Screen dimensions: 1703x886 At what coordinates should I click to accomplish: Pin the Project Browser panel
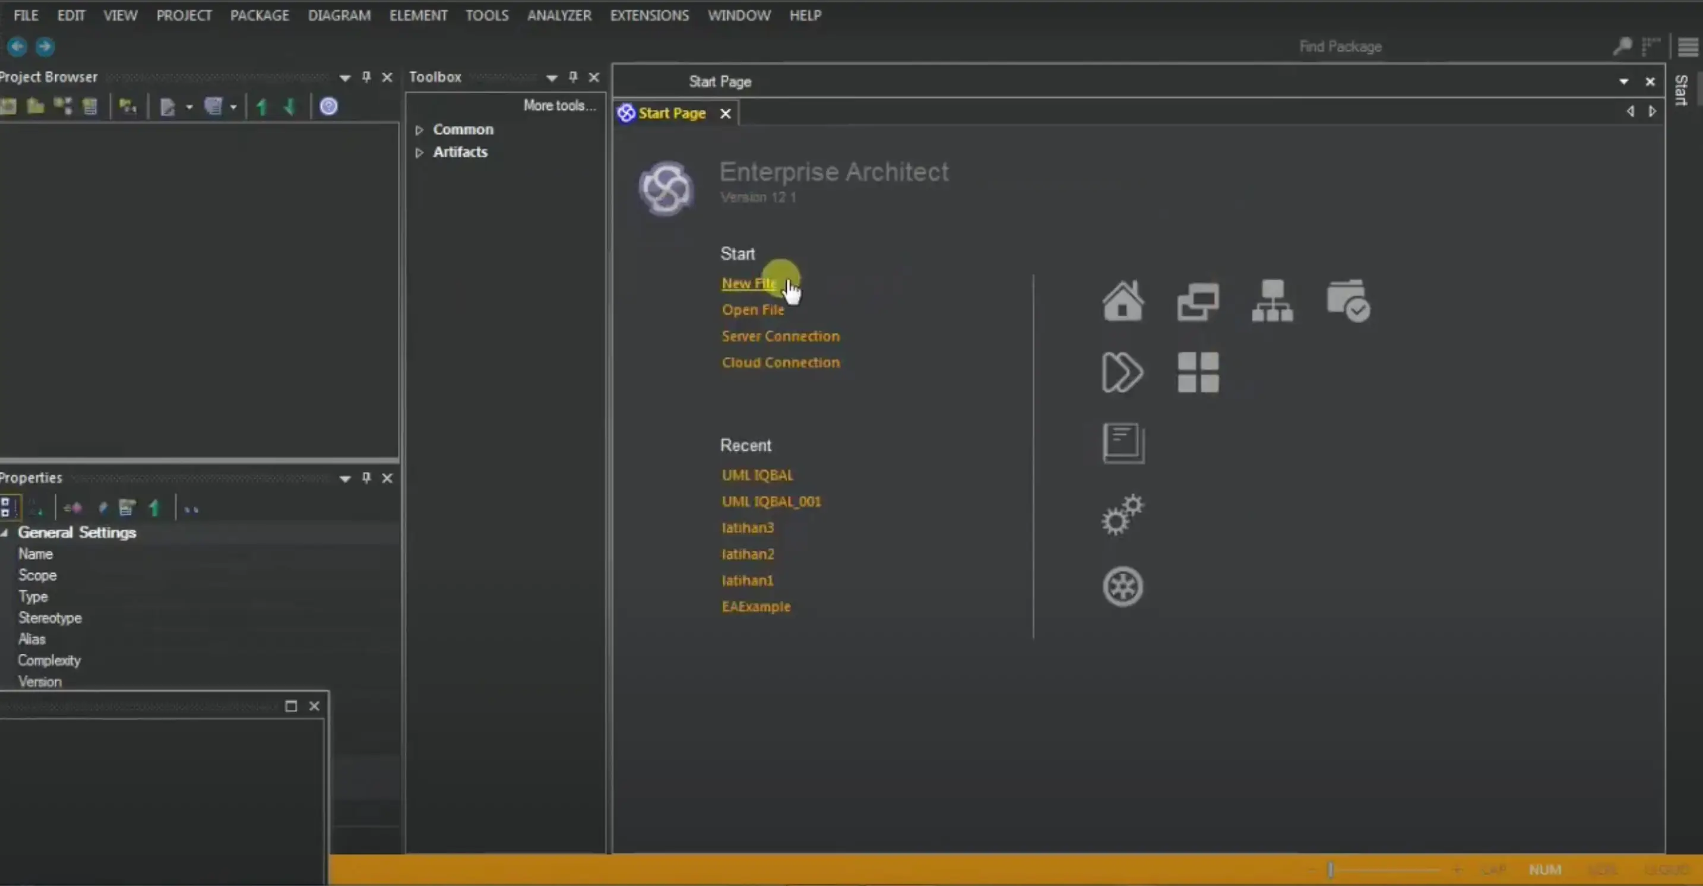tap(366, 77)
